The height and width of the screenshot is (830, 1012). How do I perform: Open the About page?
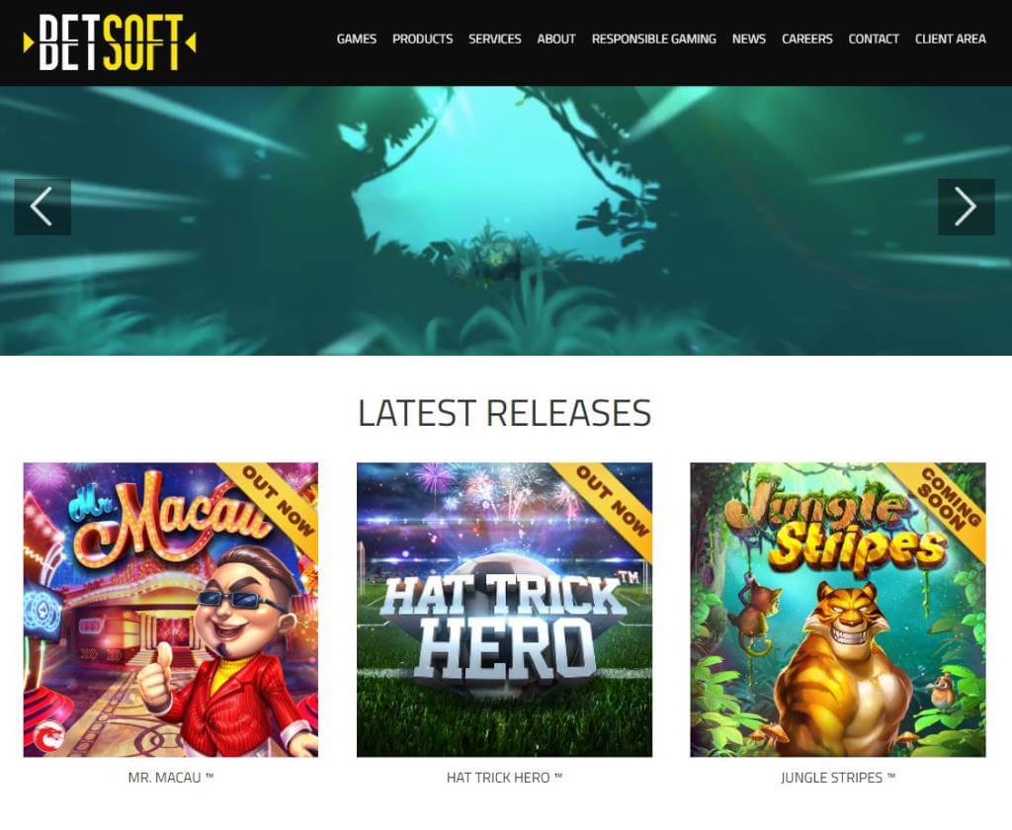(x=555, y=39)
